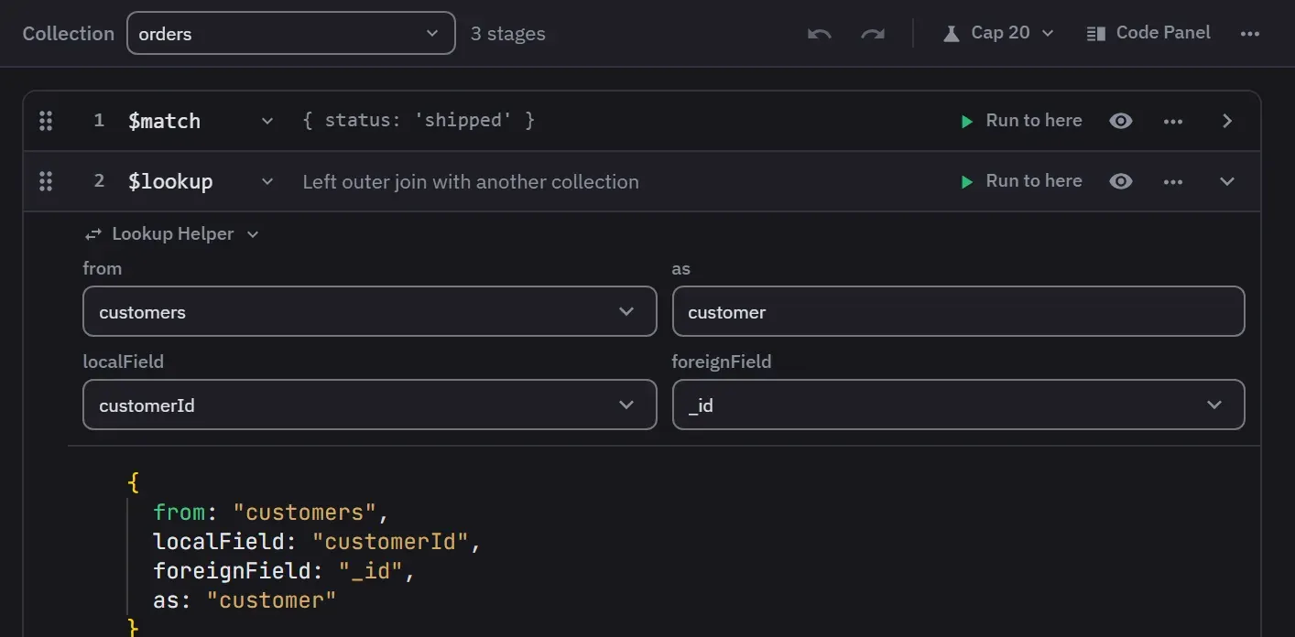Click the green play icon on the $lookup row
Viewport: 1295px width, 637px height.
966,181
